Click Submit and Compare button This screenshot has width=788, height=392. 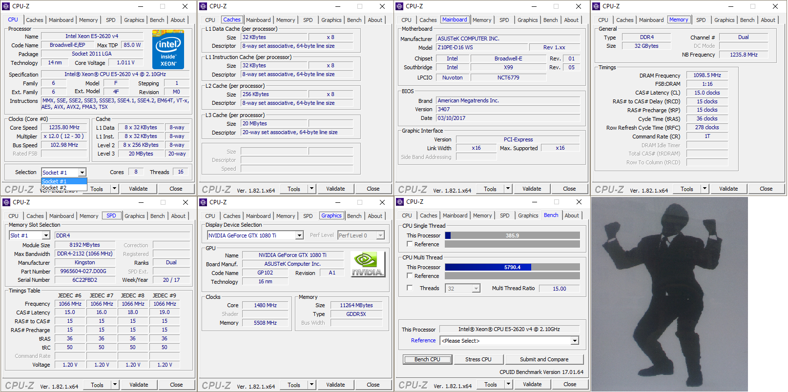[x=544, y=359]
